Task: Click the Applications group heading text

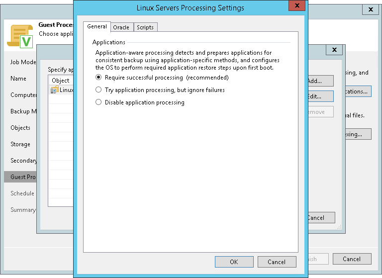Action: [x=108, y=42]
